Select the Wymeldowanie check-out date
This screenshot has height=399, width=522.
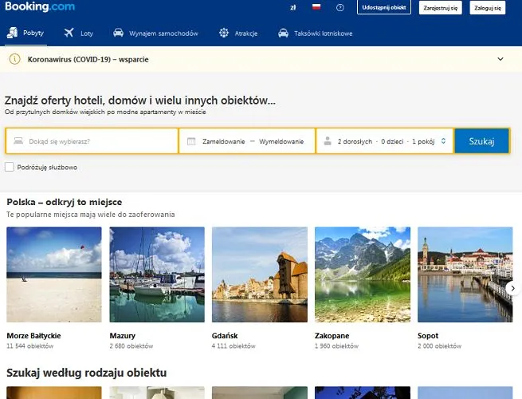click(281, 141)
